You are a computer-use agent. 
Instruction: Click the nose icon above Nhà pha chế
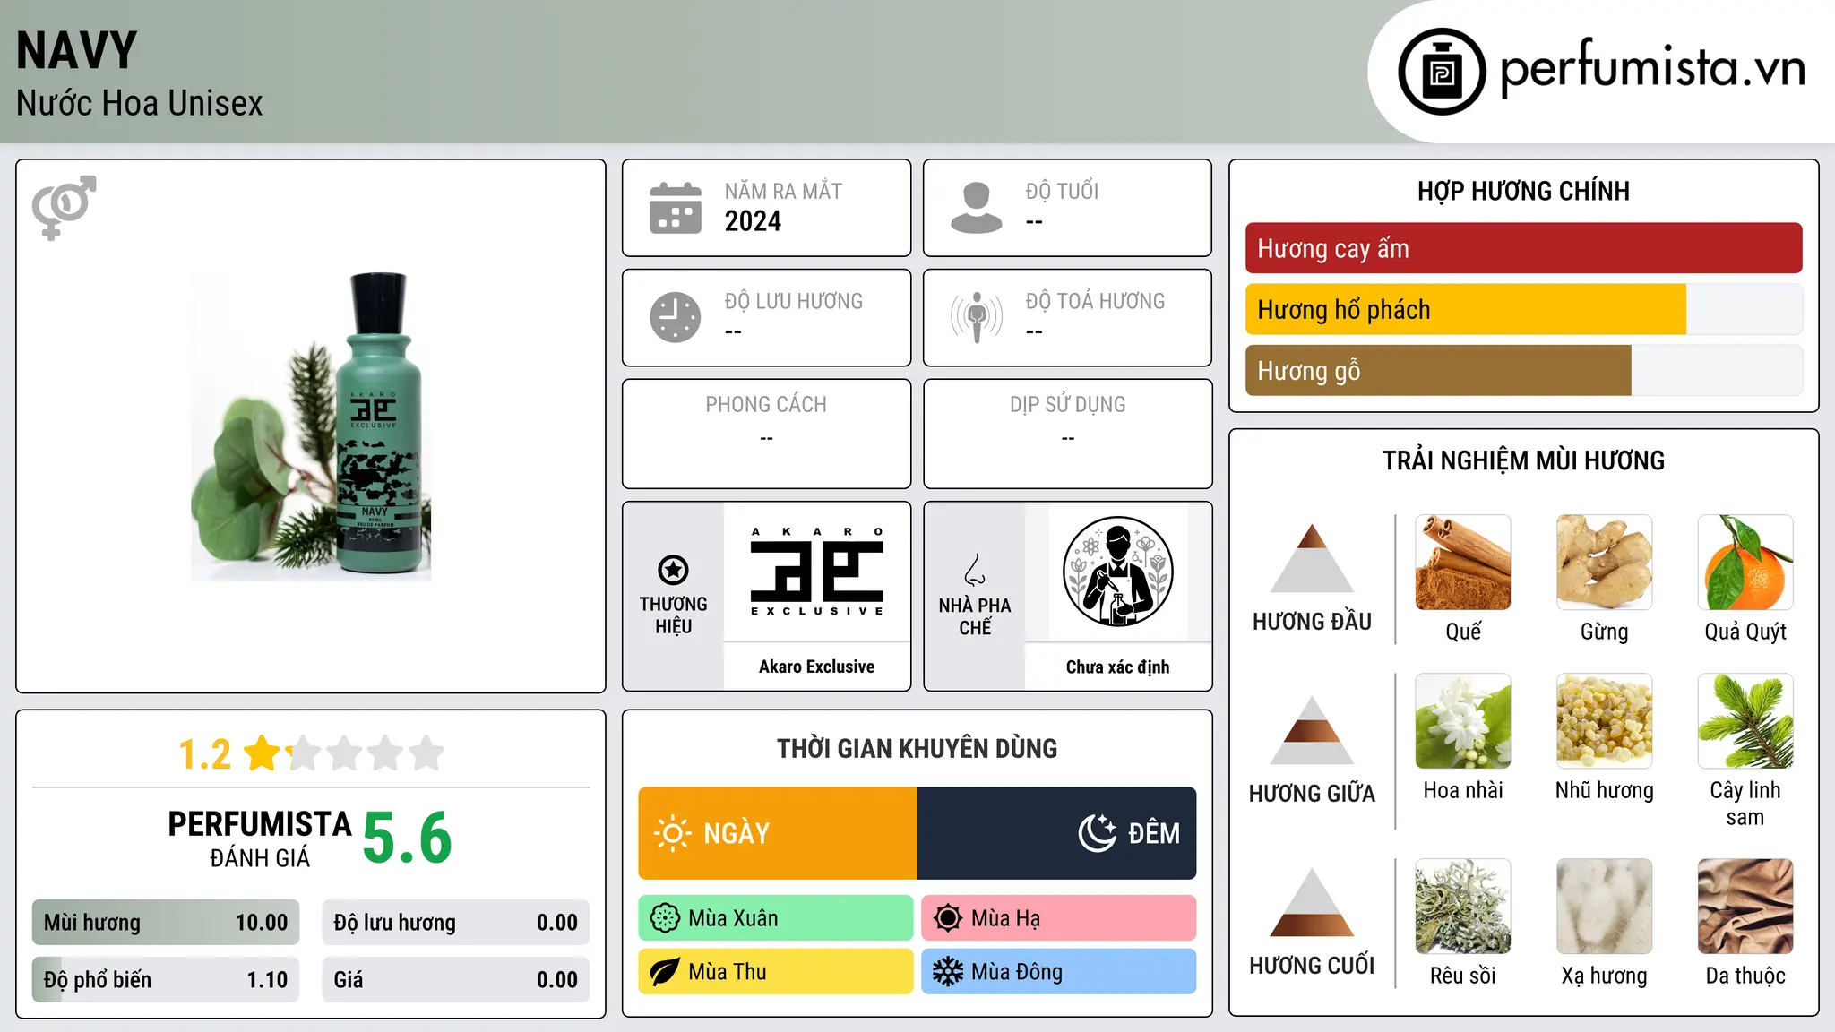(975, 569)
